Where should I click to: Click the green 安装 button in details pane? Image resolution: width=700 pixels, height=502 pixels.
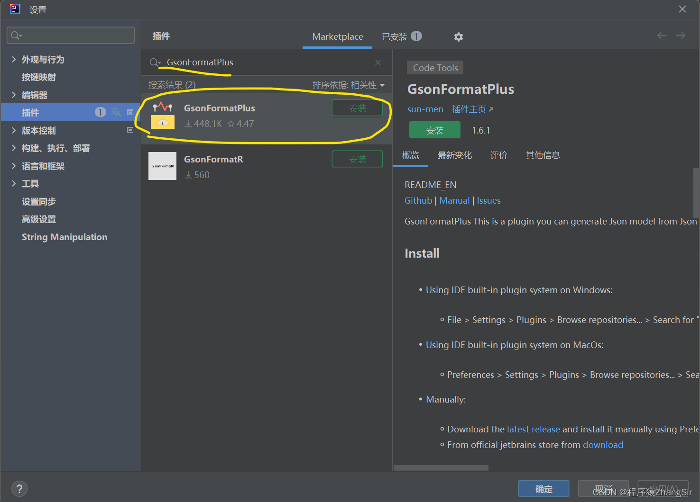(435, 130)
